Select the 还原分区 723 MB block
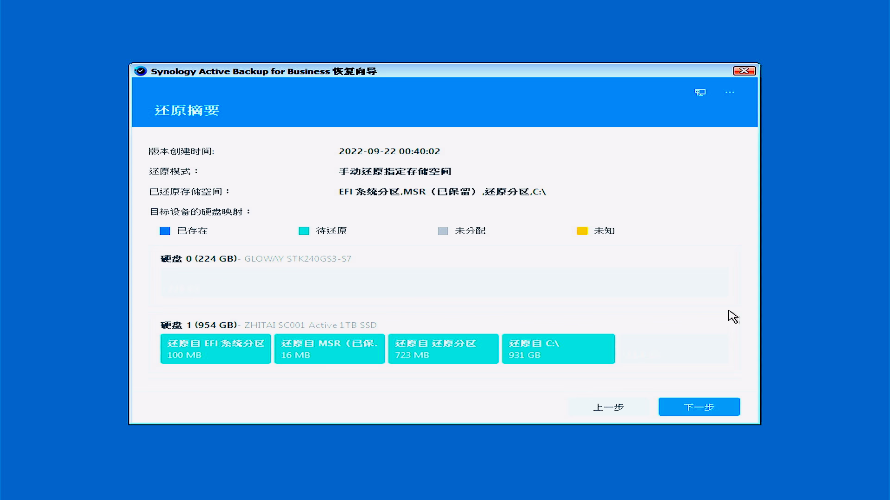This screenshot has width=890, height=500. 443,349
